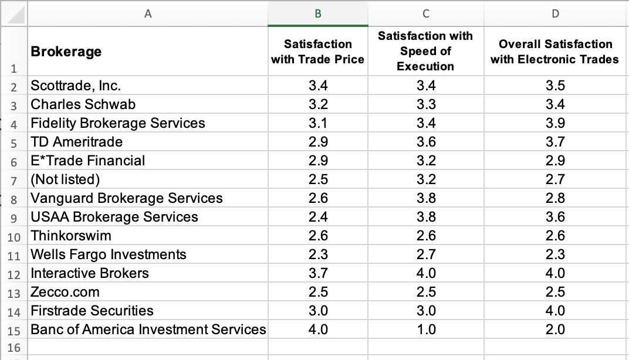Select column header D
Image resolution: width=629 pixels, height=360 pixels.
(x=555, y=13)
